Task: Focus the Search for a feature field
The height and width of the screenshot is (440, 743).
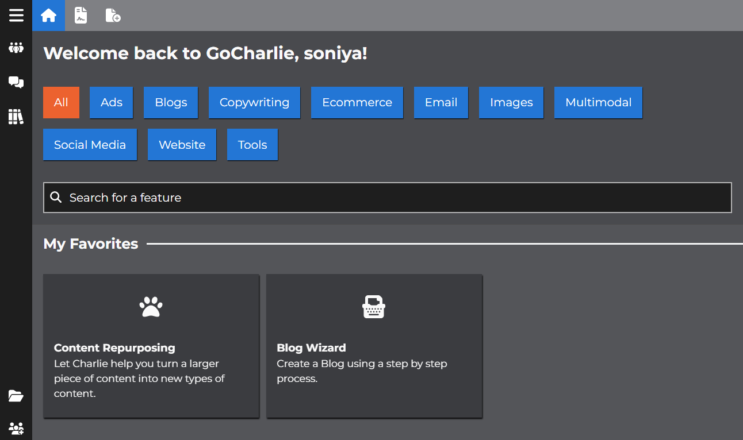Action: [x=388, y=198]
